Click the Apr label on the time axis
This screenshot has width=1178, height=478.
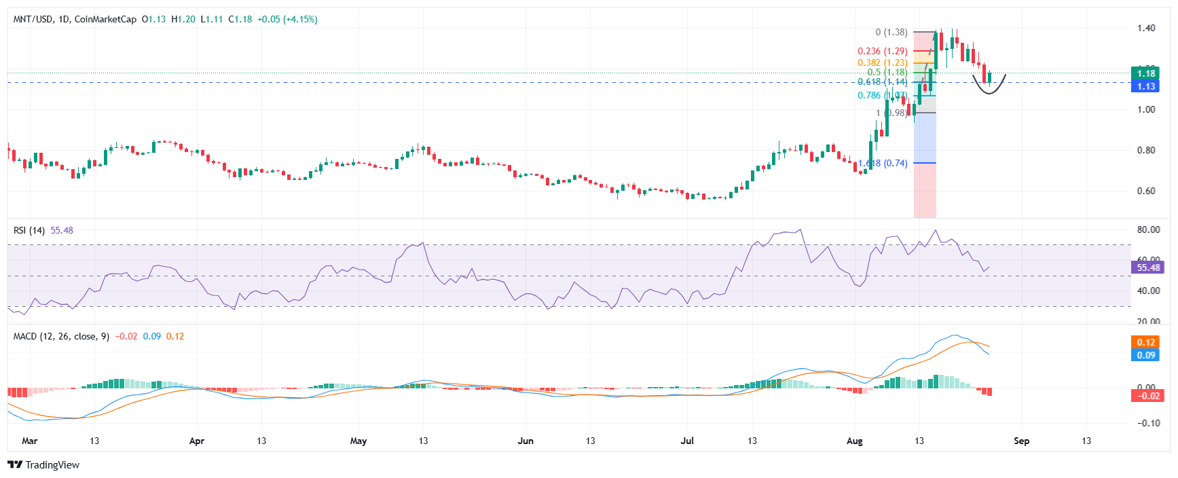tap(197, 441)
